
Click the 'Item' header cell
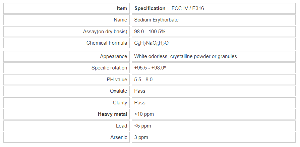click(x=122, y=8)
